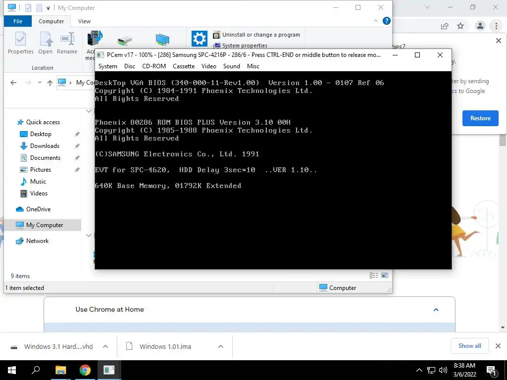Collapse the lower group chevron in file list

(89, 235)
